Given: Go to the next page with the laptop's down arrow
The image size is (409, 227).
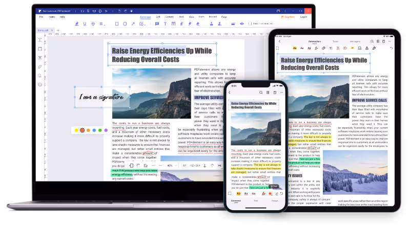Looking at the screenshot, I should (205, 166).
